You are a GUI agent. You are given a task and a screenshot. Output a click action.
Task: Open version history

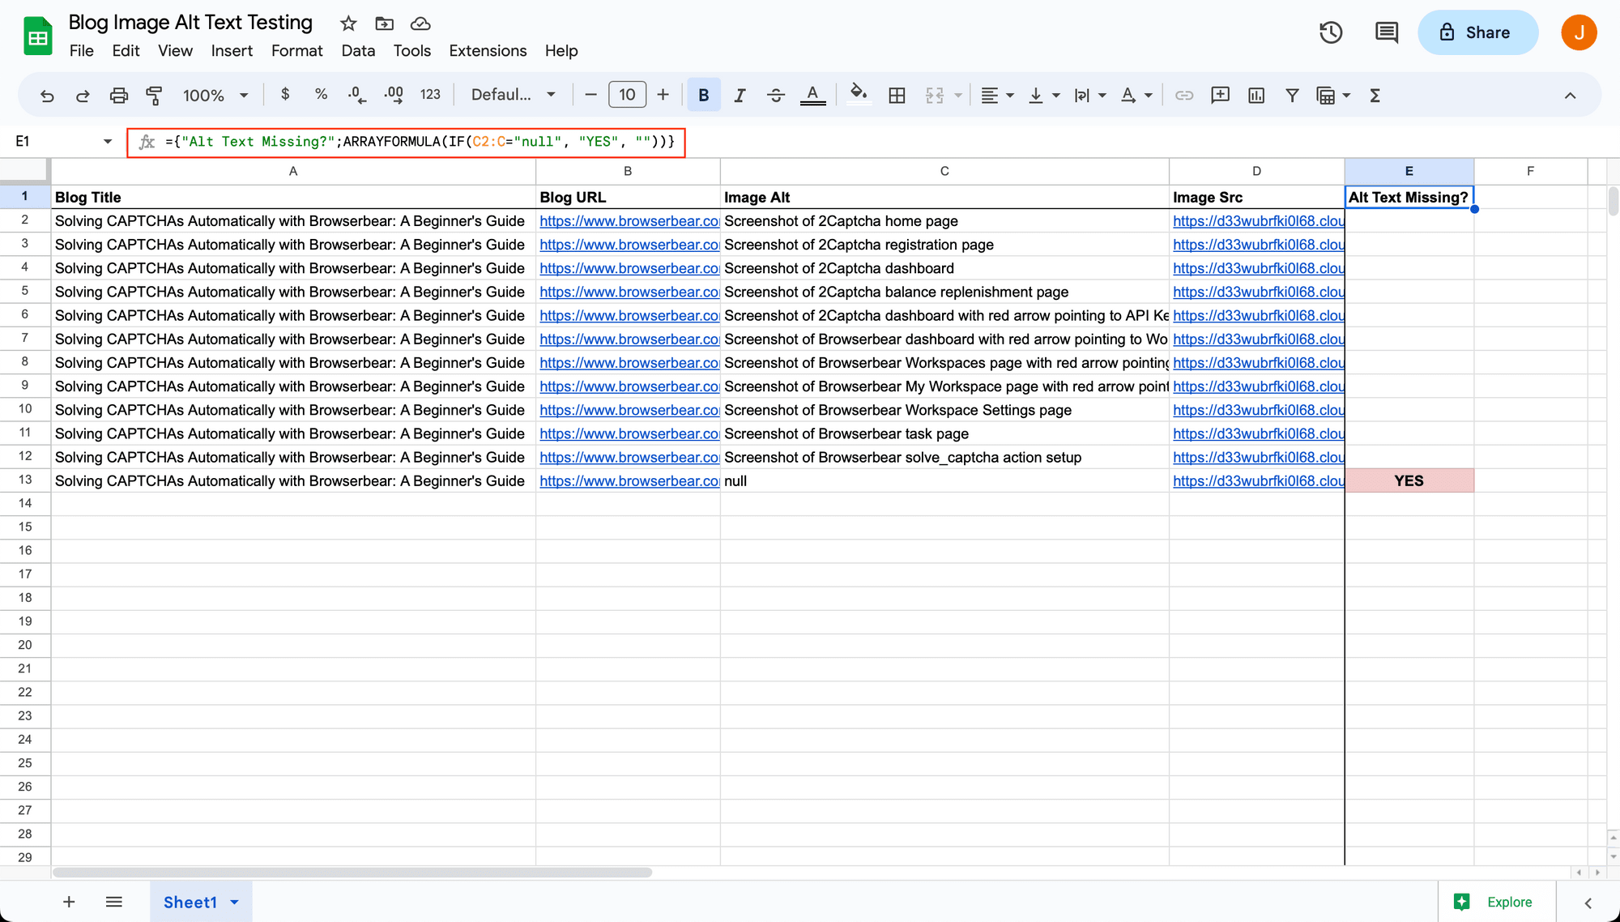[1330, 32]
